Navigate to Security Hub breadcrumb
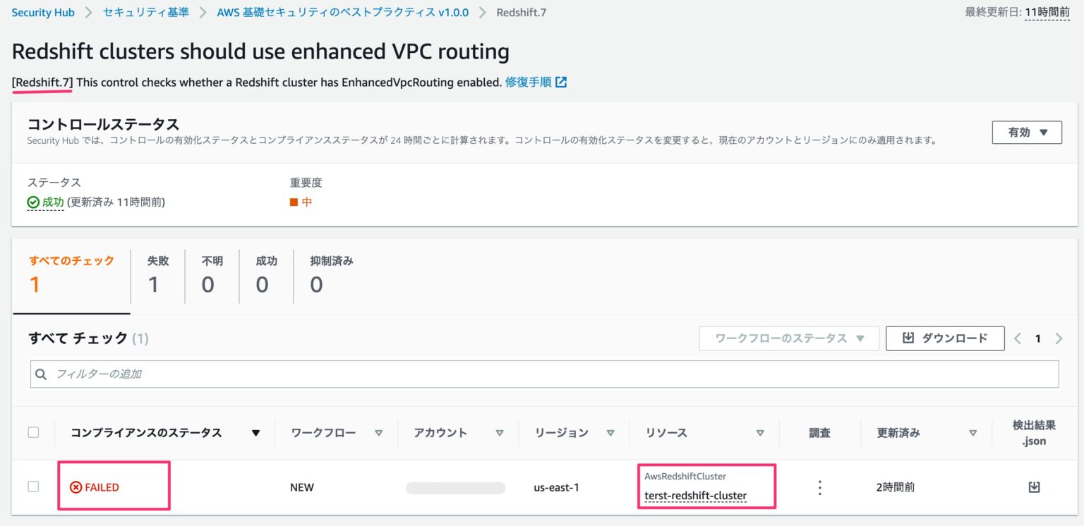 click(43, 13)
